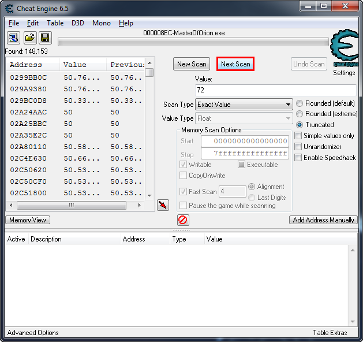Image resolution: width=363 pixels, height=342 pixels.
Task: Open the Help menu
Action: (126, 23)
